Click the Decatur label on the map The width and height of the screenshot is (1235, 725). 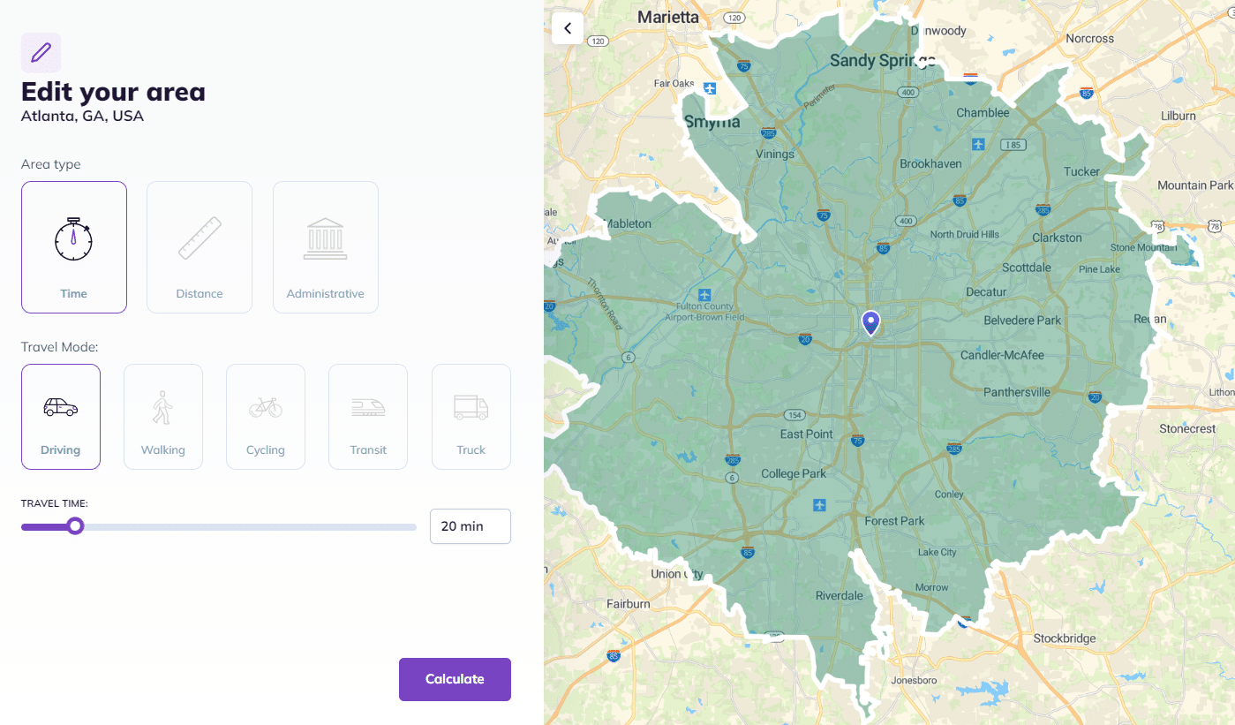click(986, 292)
